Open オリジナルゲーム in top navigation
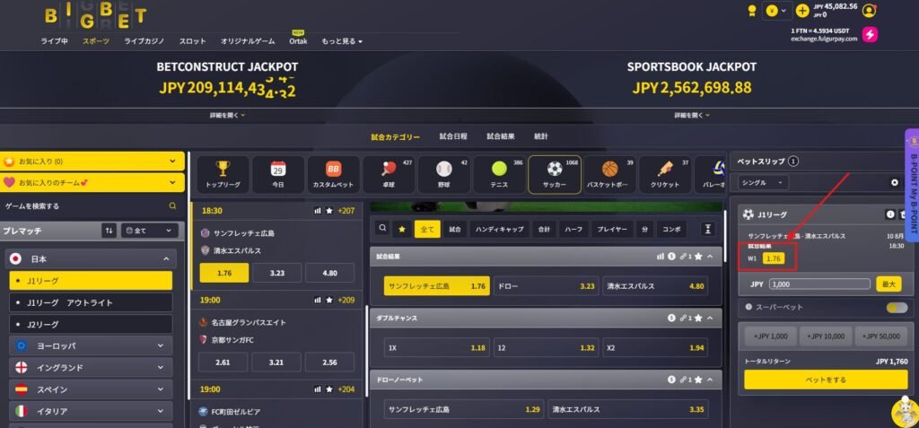 coord(248,41)
